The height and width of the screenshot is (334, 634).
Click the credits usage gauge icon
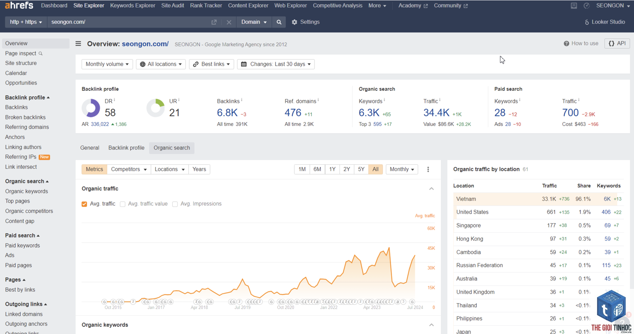[587, 5]
